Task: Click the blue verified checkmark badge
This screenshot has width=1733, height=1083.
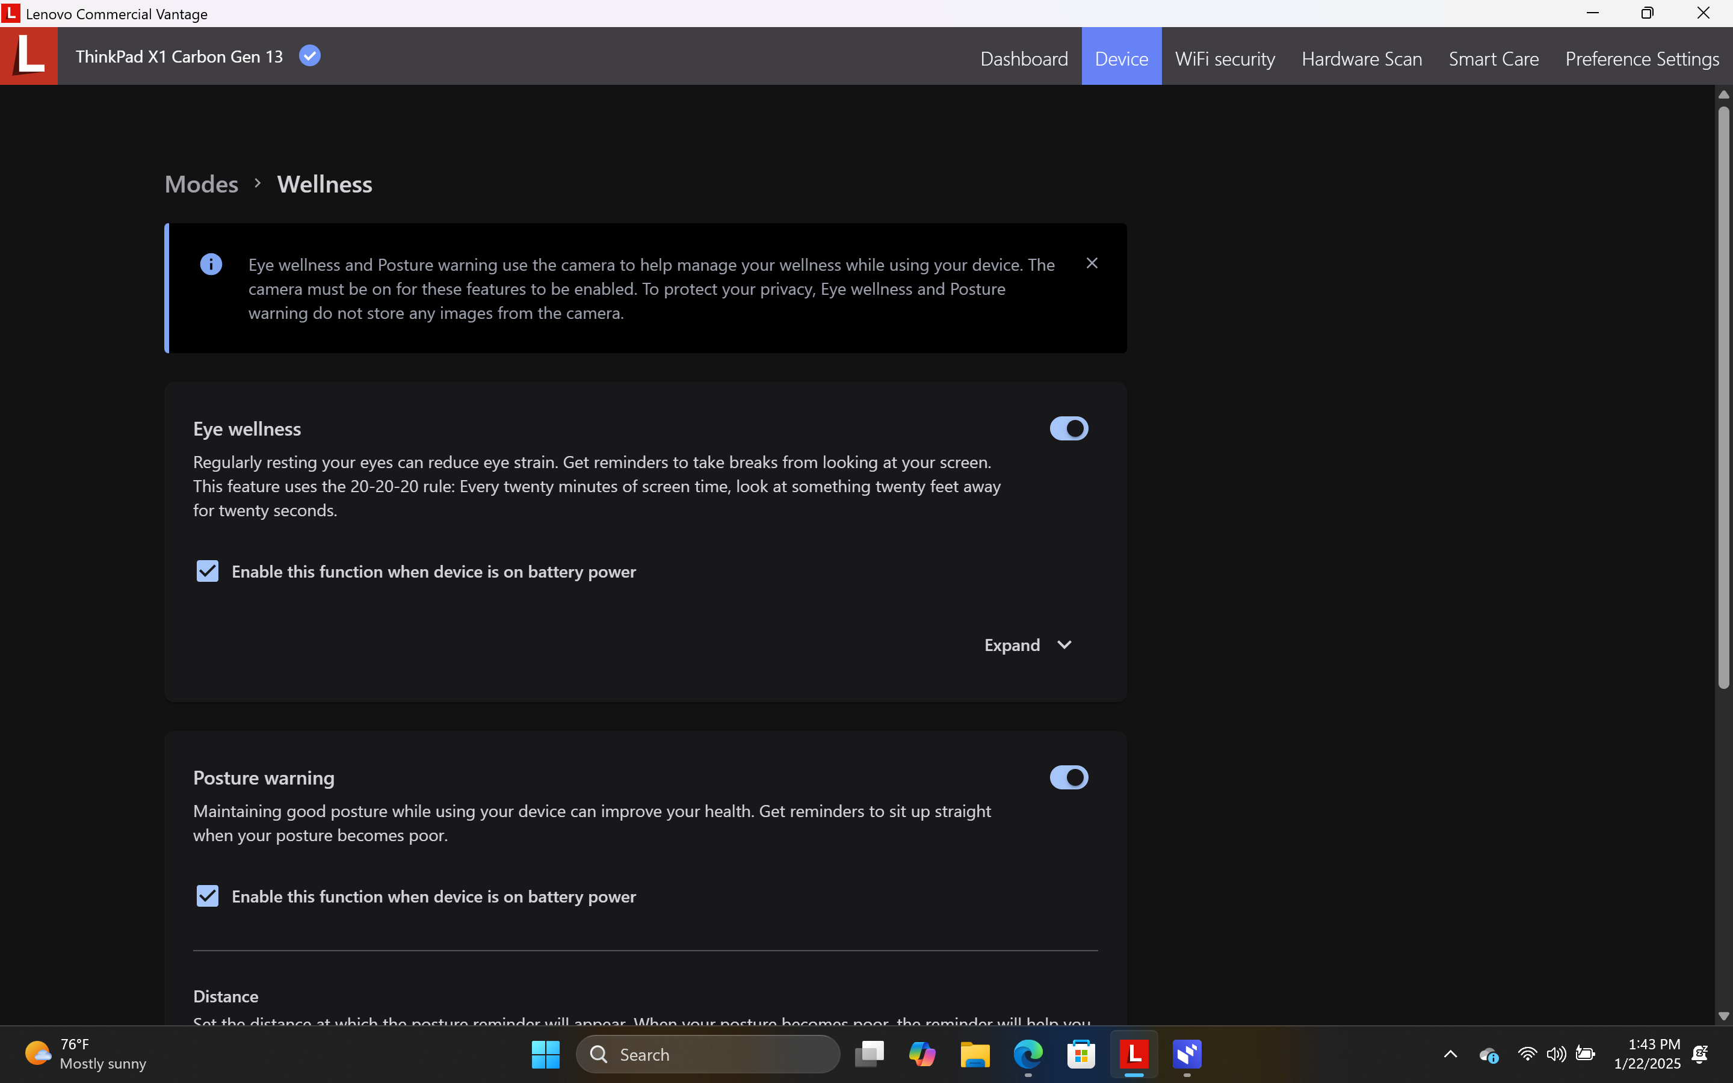Action: [x=309, y=56]
